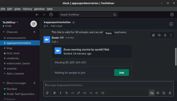Collapse the Direct messages section
Viewport: 177px width, 101px height.
[4, 83]
